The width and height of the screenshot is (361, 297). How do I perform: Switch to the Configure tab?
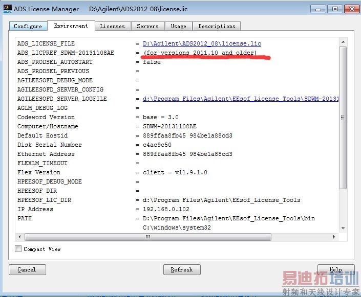[x=28, y=26]
